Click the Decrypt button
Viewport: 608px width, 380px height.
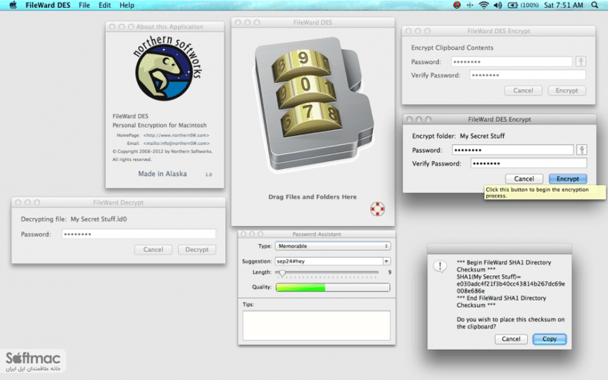pos(197,250)
